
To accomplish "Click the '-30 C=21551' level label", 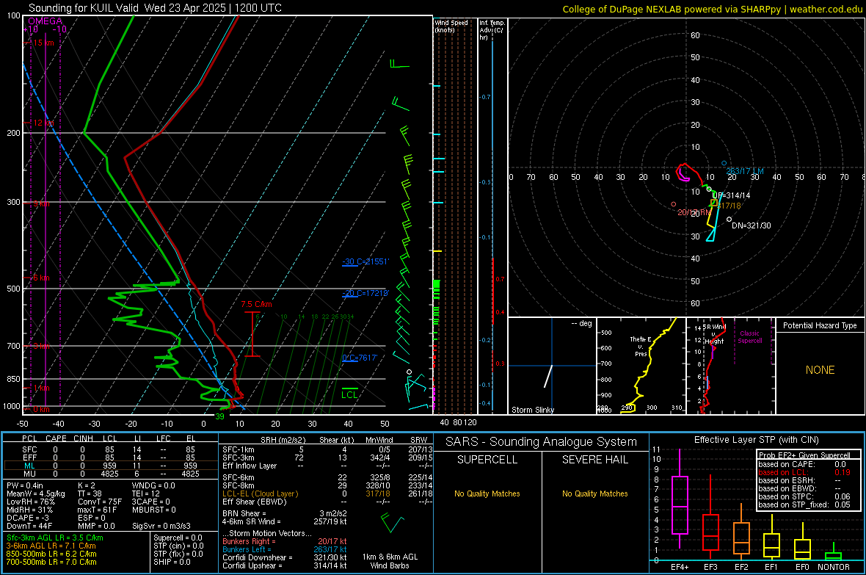I will 365,261.
